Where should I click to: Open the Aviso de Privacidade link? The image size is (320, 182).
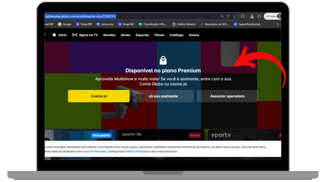click(95, 151)
